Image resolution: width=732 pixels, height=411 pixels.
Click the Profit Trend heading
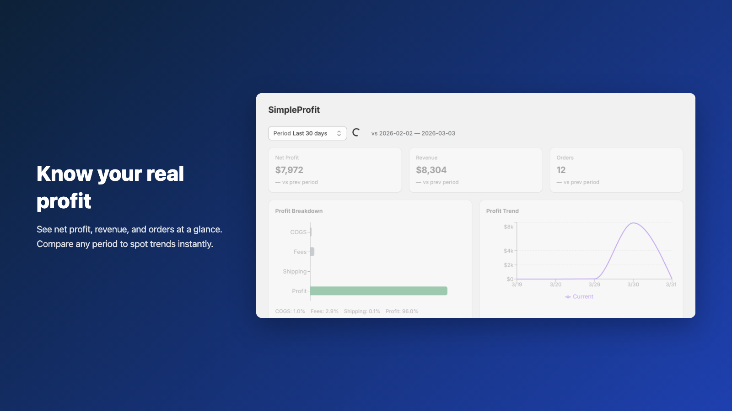tap(502, 211)
